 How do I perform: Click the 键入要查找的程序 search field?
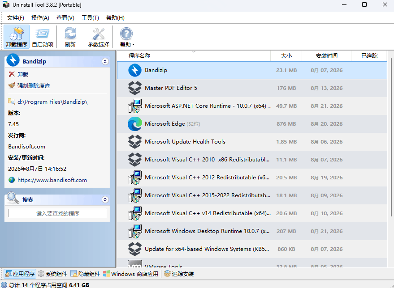57,214
